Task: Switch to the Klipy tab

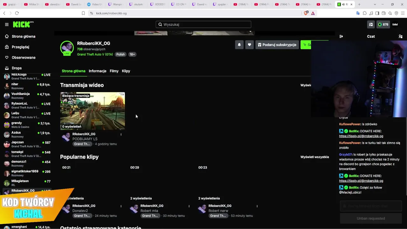Action: tap(126, 71)
